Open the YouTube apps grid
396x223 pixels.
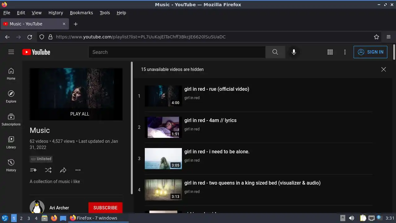point(330,52)
